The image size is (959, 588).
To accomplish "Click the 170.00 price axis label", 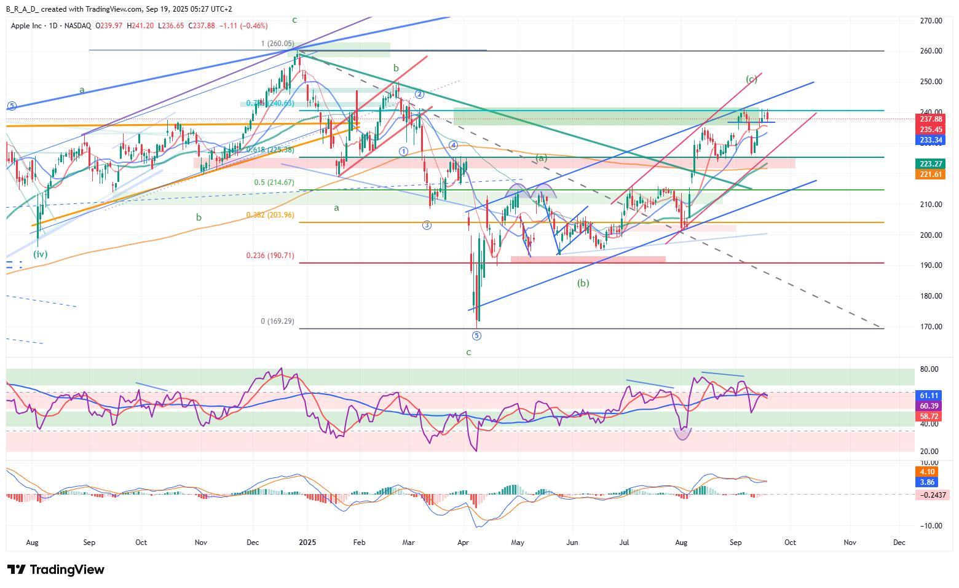I will click(931, 327).
